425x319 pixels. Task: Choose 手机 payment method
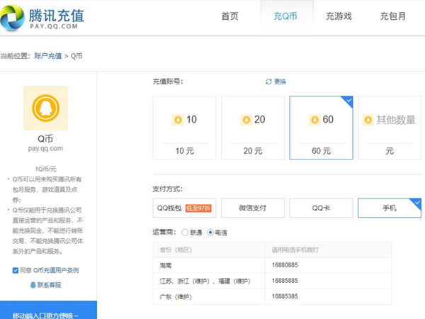390,208
